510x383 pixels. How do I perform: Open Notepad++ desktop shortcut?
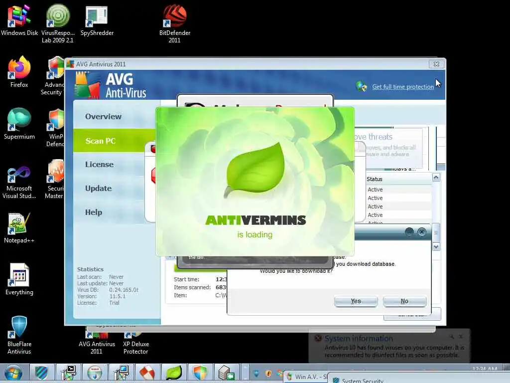point(19,228)
